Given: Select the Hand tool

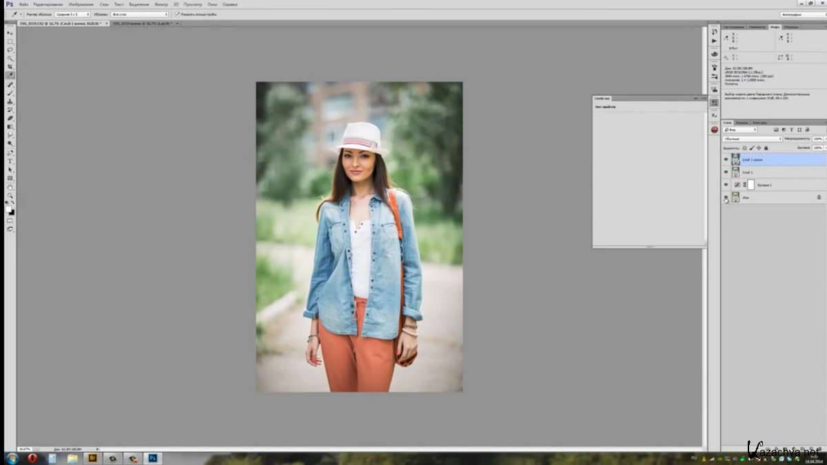Looking at the screenshot, I should click(x=10, y=187).
